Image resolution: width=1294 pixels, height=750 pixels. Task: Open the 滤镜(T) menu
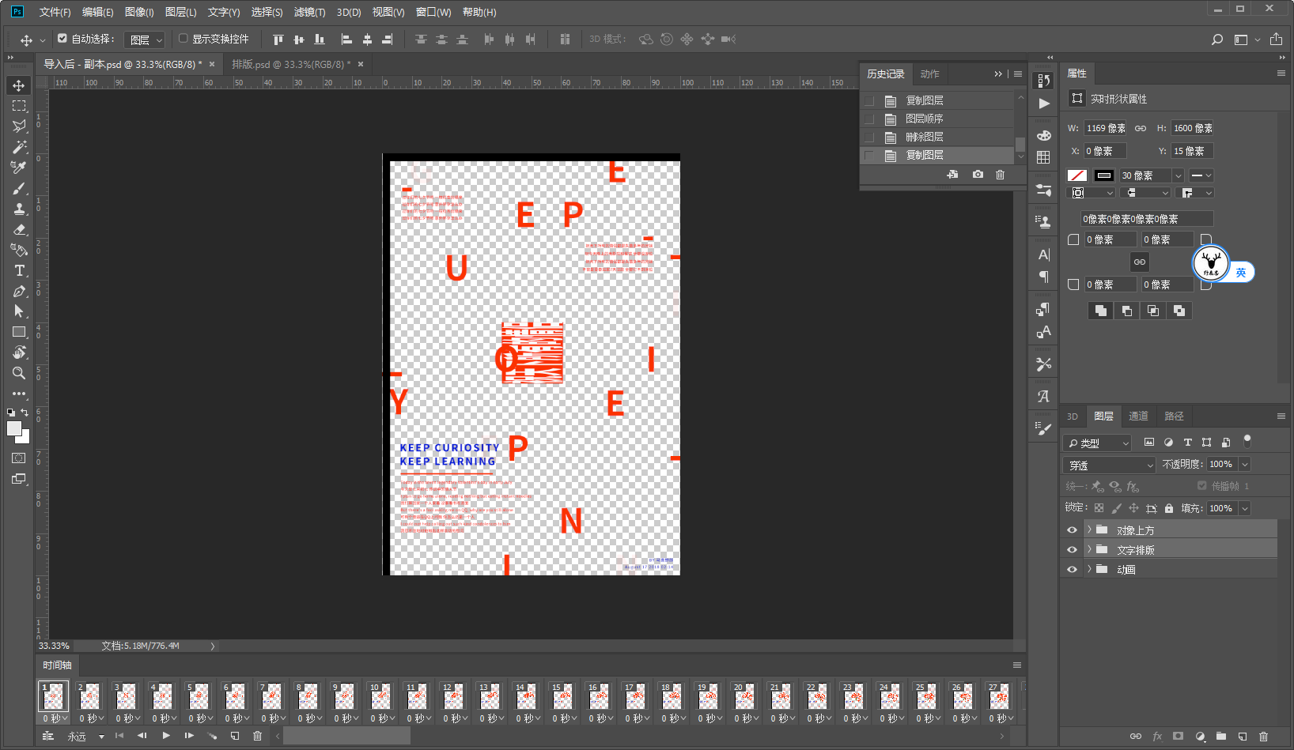coord(309,12)
